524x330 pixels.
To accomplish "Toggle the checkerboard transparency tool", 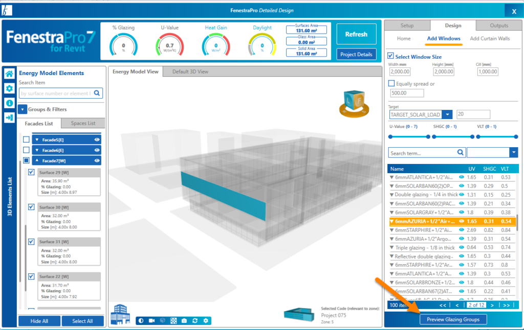I will click(x=173, y=321).
